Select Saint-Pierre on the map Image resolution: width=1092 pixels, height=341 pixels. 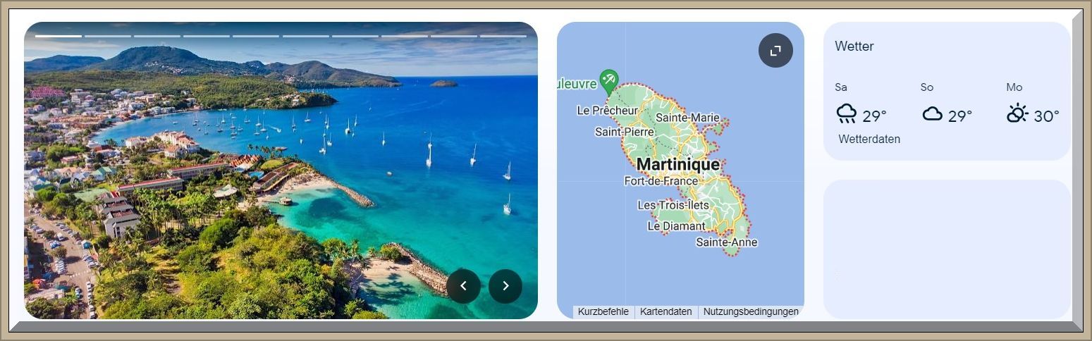pyautogui.click(x=624, y=132)
